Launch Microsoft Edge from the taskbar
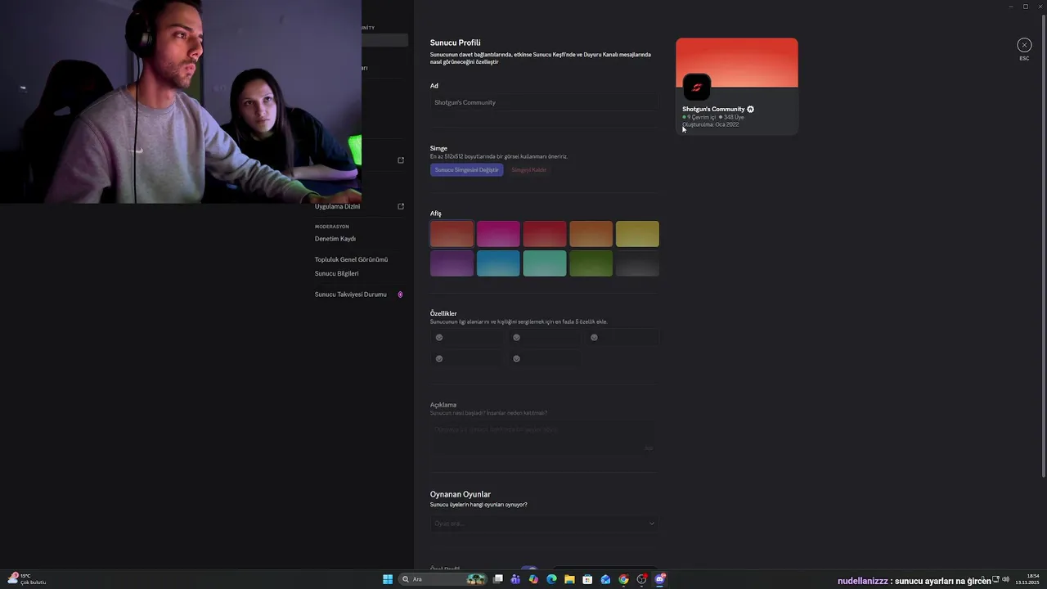Image resolution: width=1047 pixels, height=589 pixels. click(x=551, y=579)
